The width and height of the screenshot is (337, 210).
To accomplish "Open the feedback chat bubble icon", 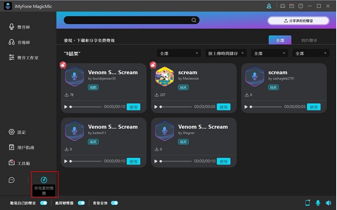I will (12, 180).
